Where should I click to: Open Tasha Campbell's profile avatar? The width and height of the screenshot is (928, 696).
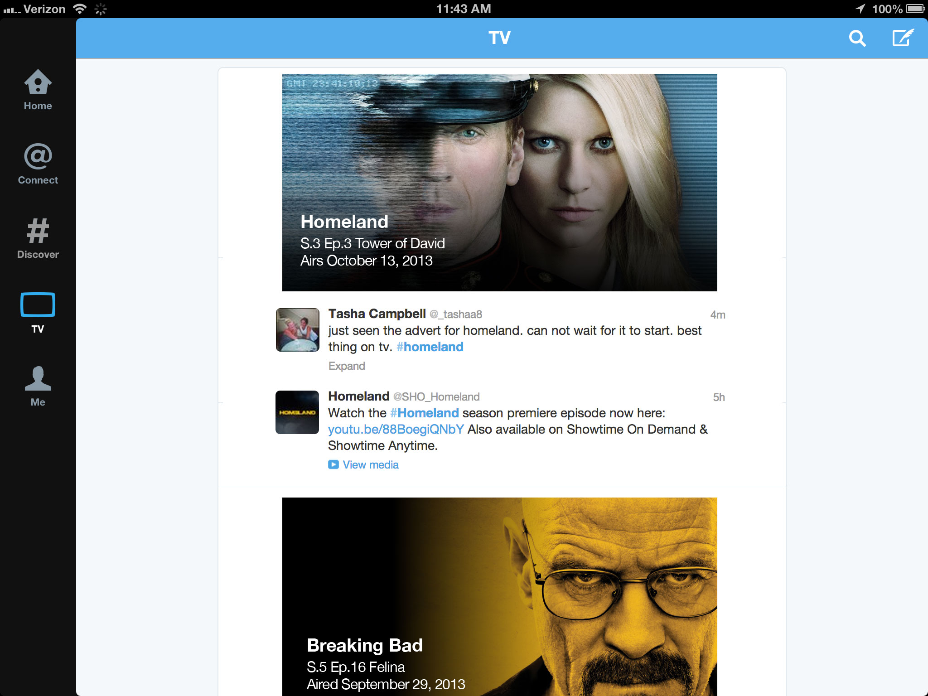coord(297,330)
